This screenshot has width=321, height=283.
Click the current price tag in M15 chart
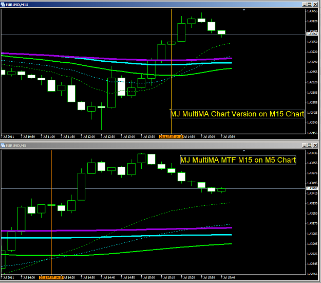(x=312, y=34)
